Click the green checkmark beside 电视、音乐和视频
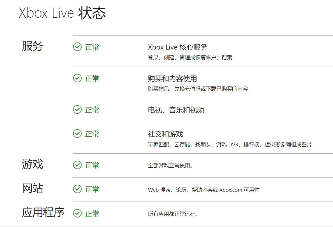 77,109
